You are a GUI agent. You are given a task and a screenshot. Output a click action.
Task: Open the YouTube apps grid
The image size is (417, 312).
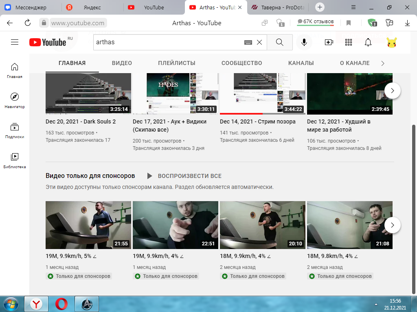(x=348, y=42)
